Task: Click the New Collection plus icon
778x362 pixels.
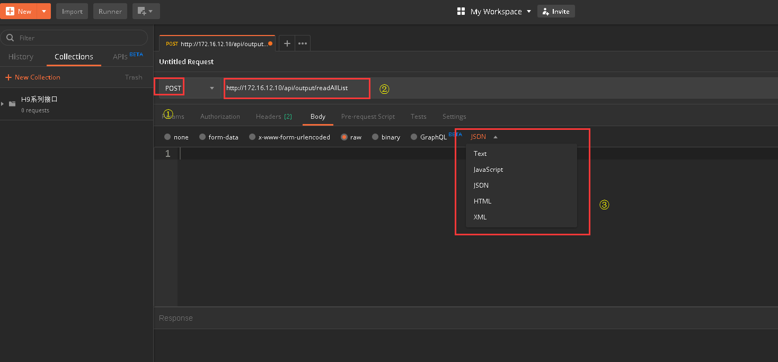Action: [x=8, y=77]
